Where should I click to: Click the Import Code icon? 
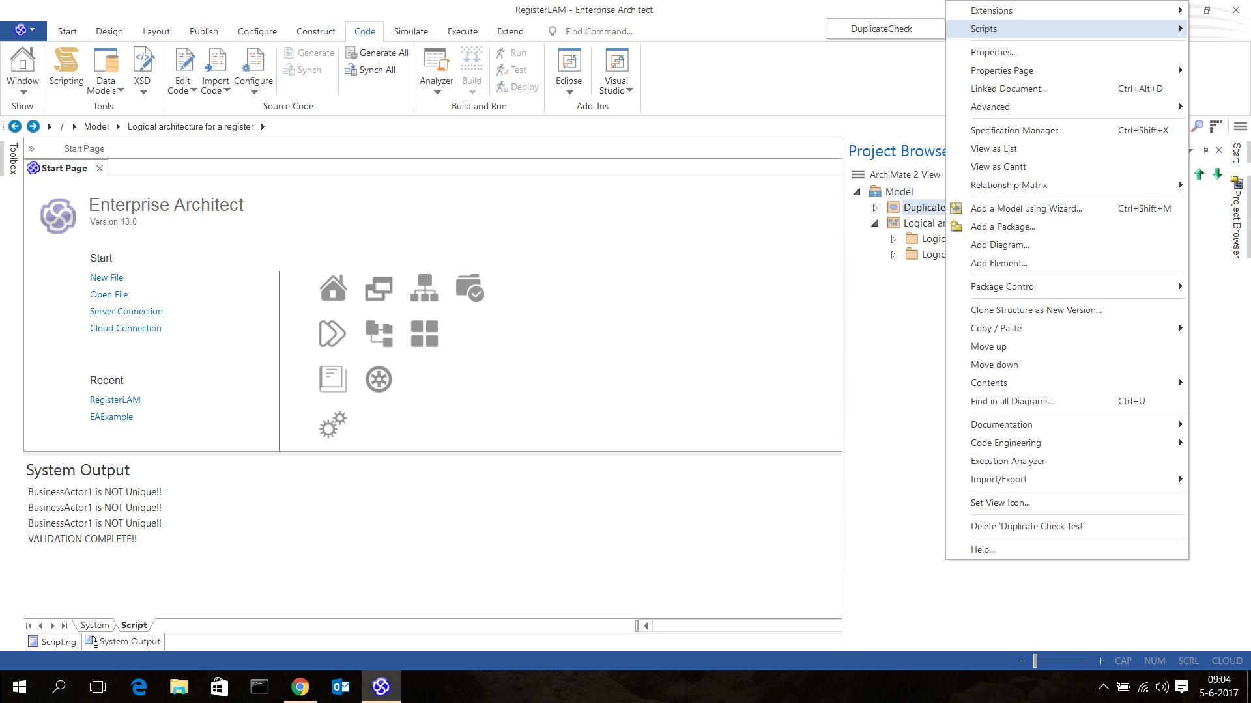pyautogui.click(x=216, y=60)
